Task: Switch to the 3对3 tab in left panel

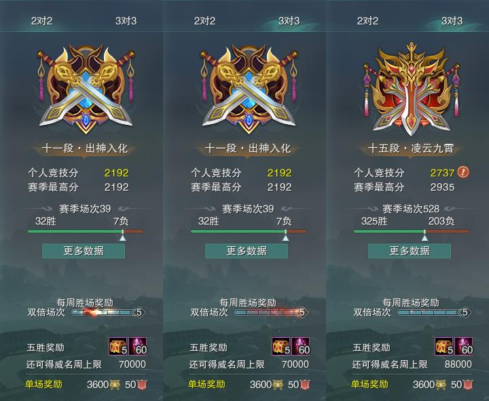Action: pyautogui.click(x=126, y=21)
